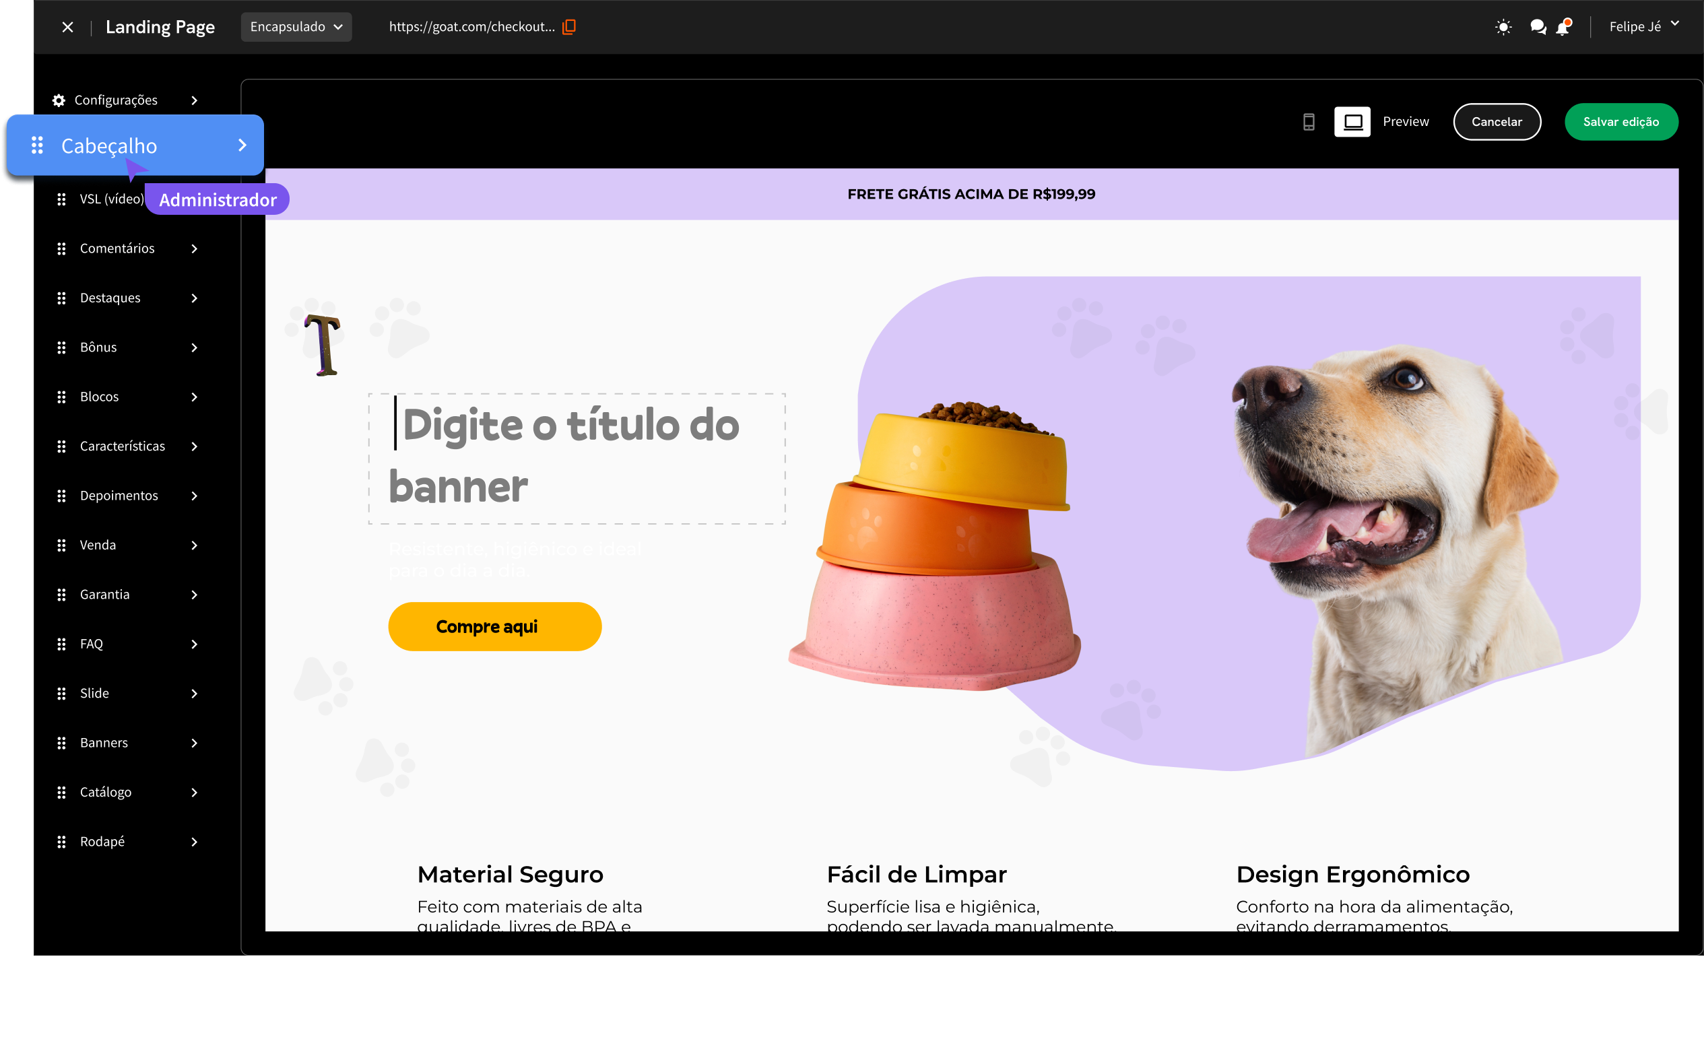Grab the Slide drag handle
1704x1064 pixels.
[x=61, y=693]
